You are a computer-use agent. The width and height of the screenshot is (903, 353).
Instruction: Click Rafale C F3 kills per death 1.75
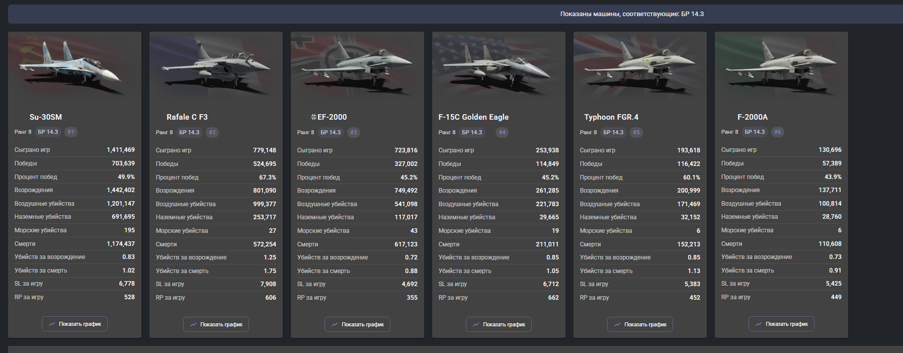point(270,271)
